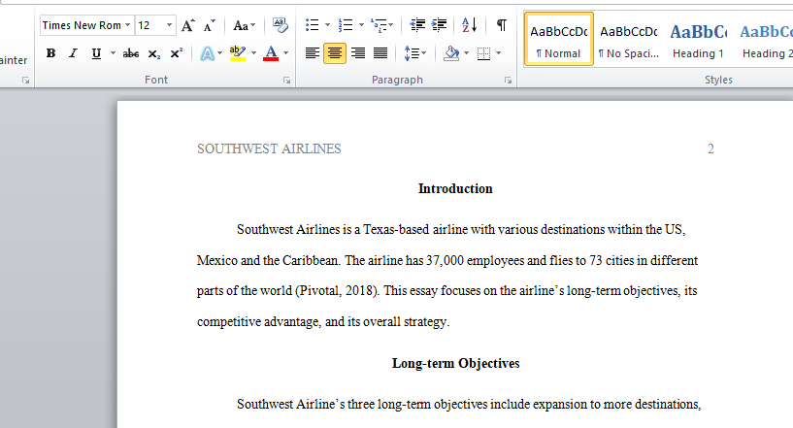Click the Borders icon
Image resolution: width=793 pixels, height=428 pixels.
[483, 53]
